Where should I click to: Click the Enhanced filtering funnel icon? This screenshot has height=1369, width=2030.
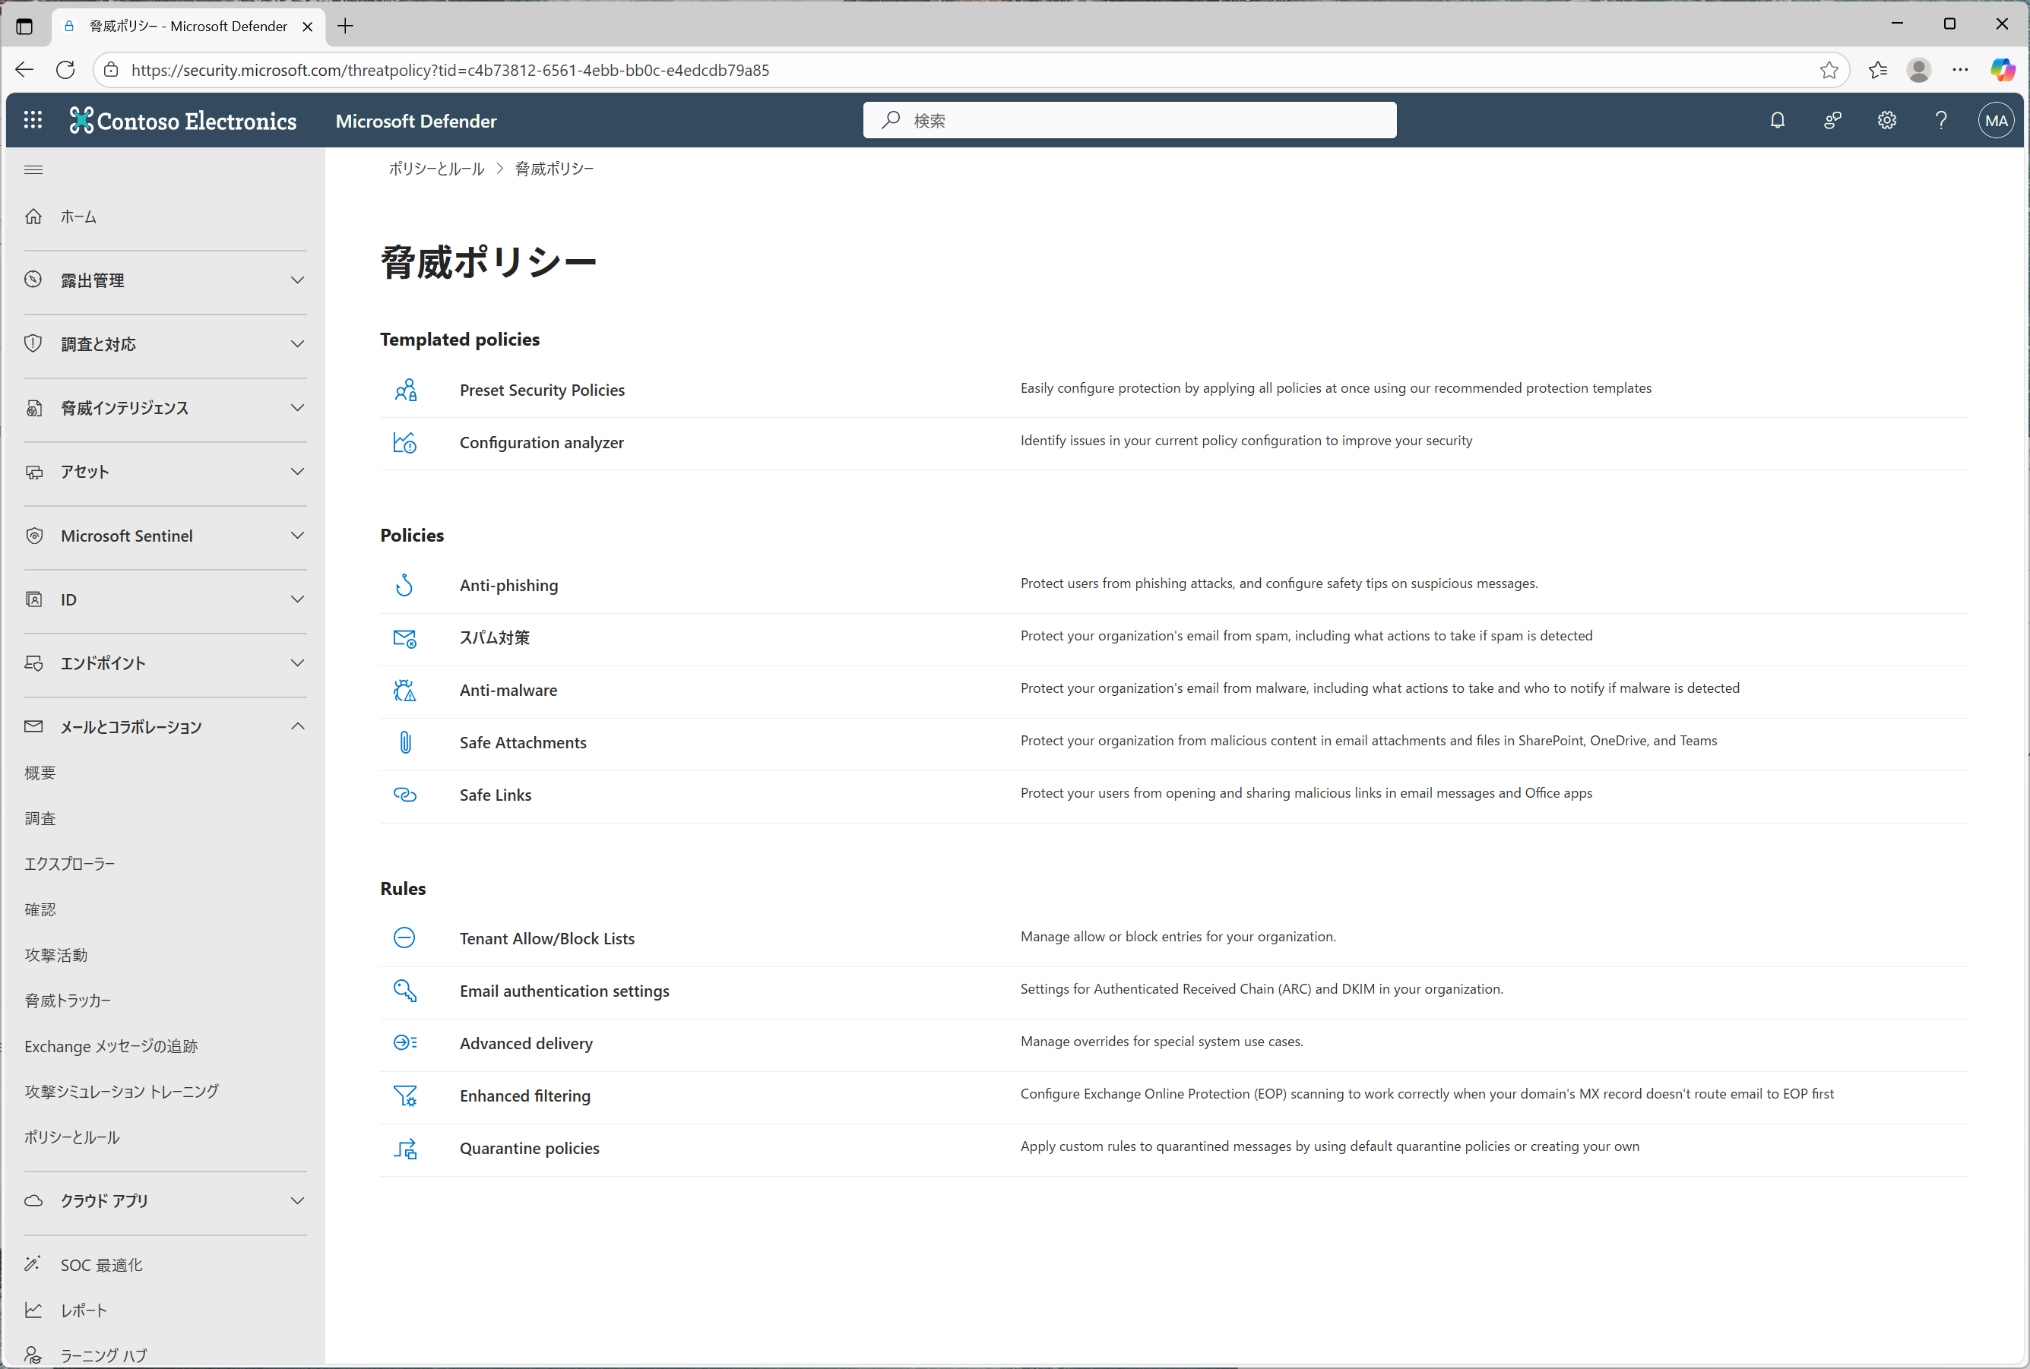tap(404, 1096)
